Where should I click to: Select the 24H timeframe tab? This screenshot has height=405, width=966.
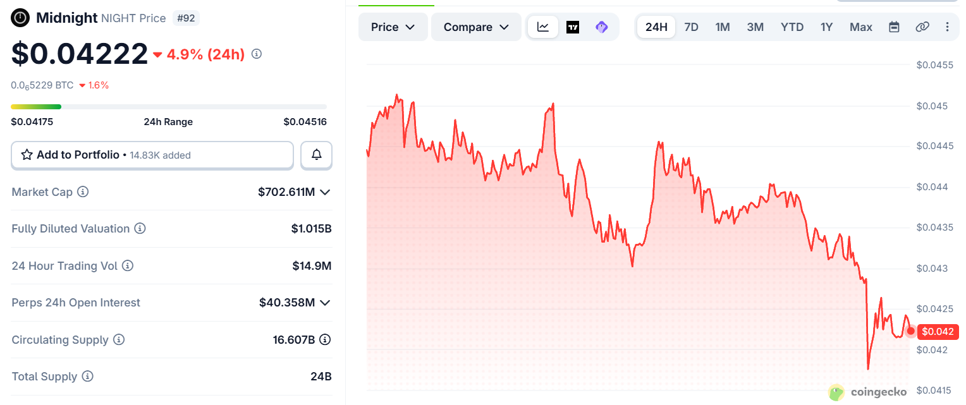656,27
